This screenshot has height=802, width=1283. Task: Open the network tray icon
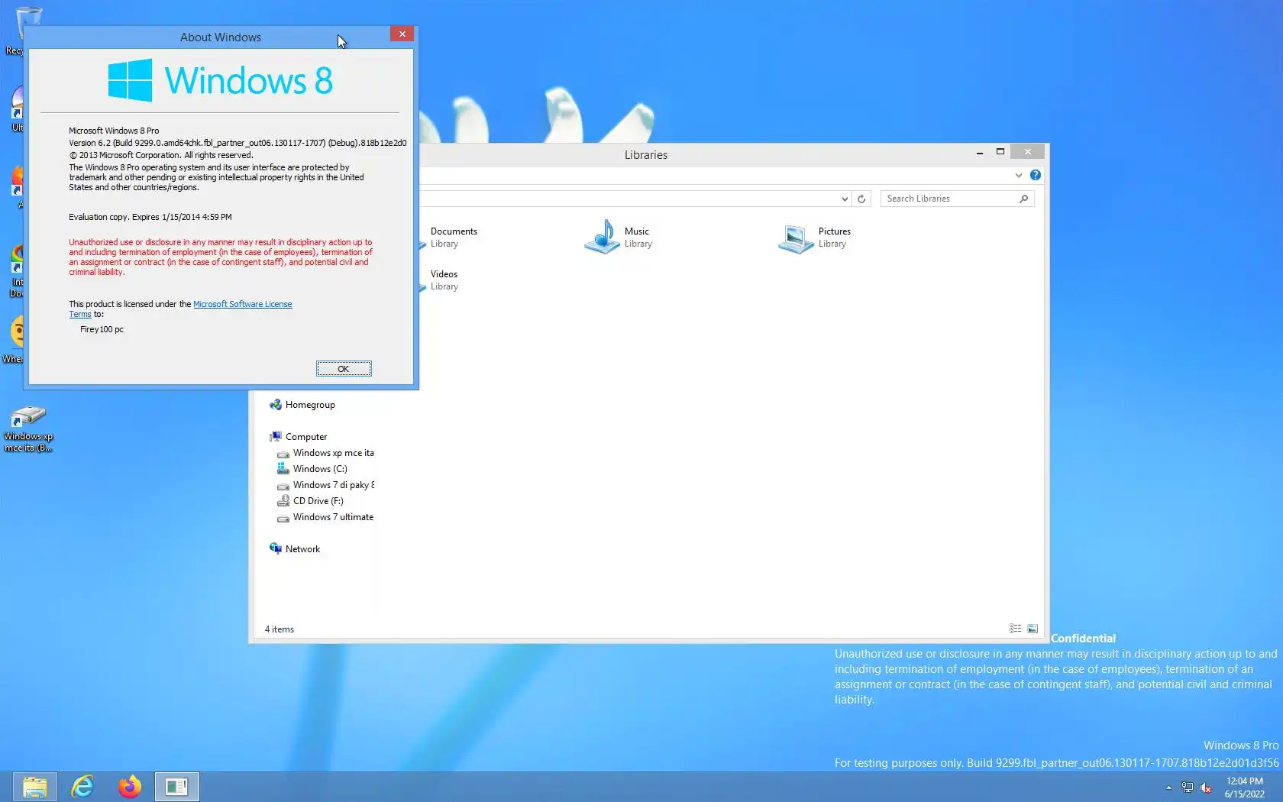1188,787
